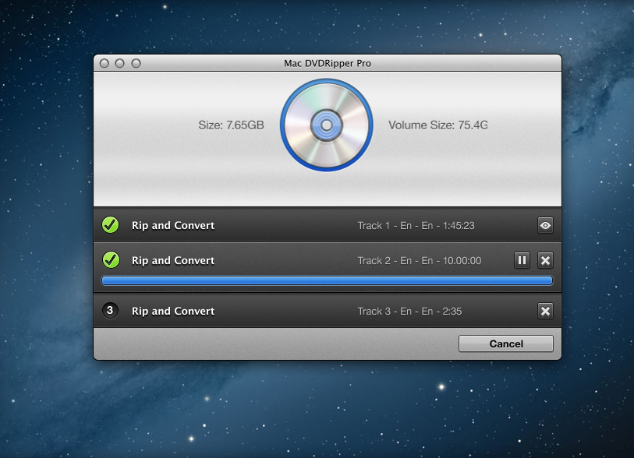
Task: Click the eye preview icon for Track 1
Action: 545,225
